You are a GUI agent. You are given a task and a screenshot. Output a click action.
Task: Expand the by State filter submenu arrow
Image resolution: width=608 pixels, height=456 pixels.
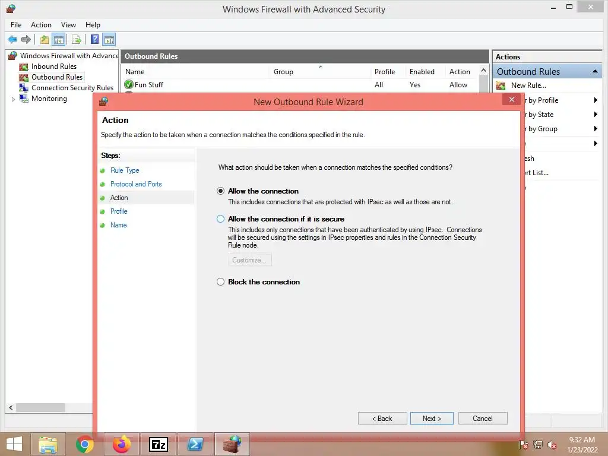[596, 115]
